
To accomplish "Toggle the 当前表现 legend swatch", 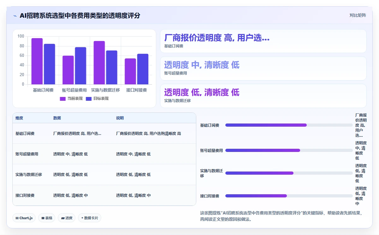I will tap(62, 99).
